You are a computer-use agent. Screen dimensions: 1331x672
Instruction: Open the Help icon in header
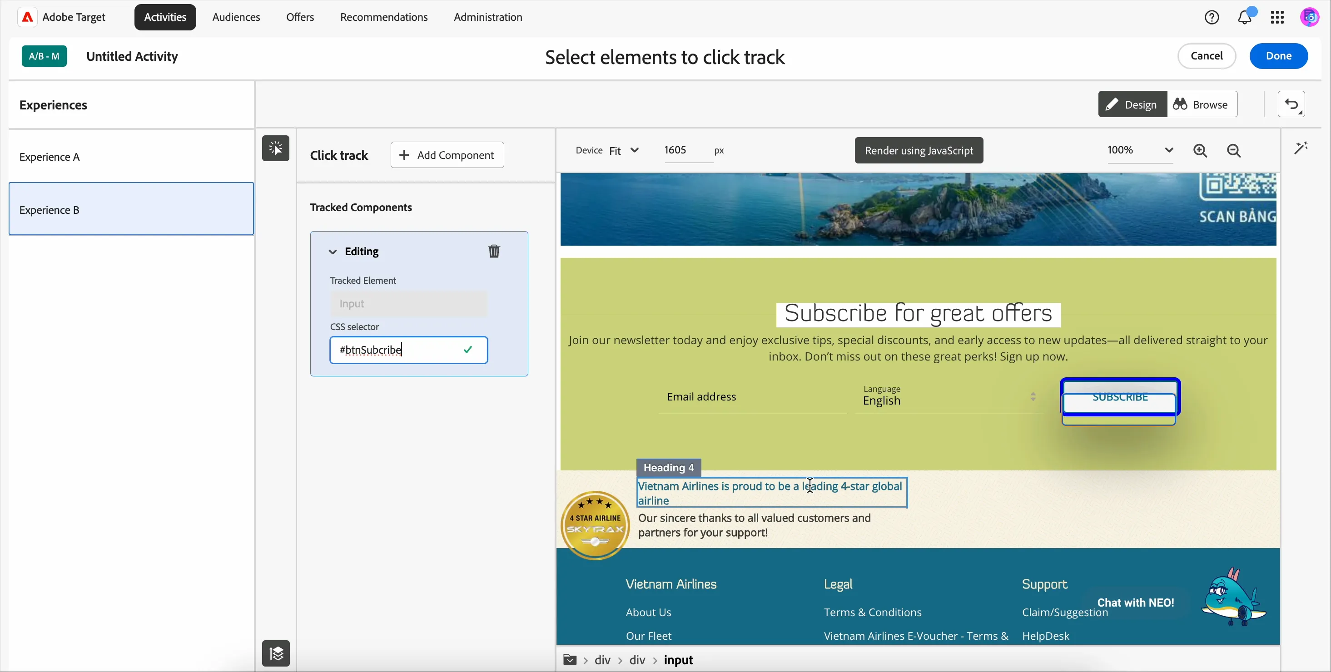(x=1212, y=18)
